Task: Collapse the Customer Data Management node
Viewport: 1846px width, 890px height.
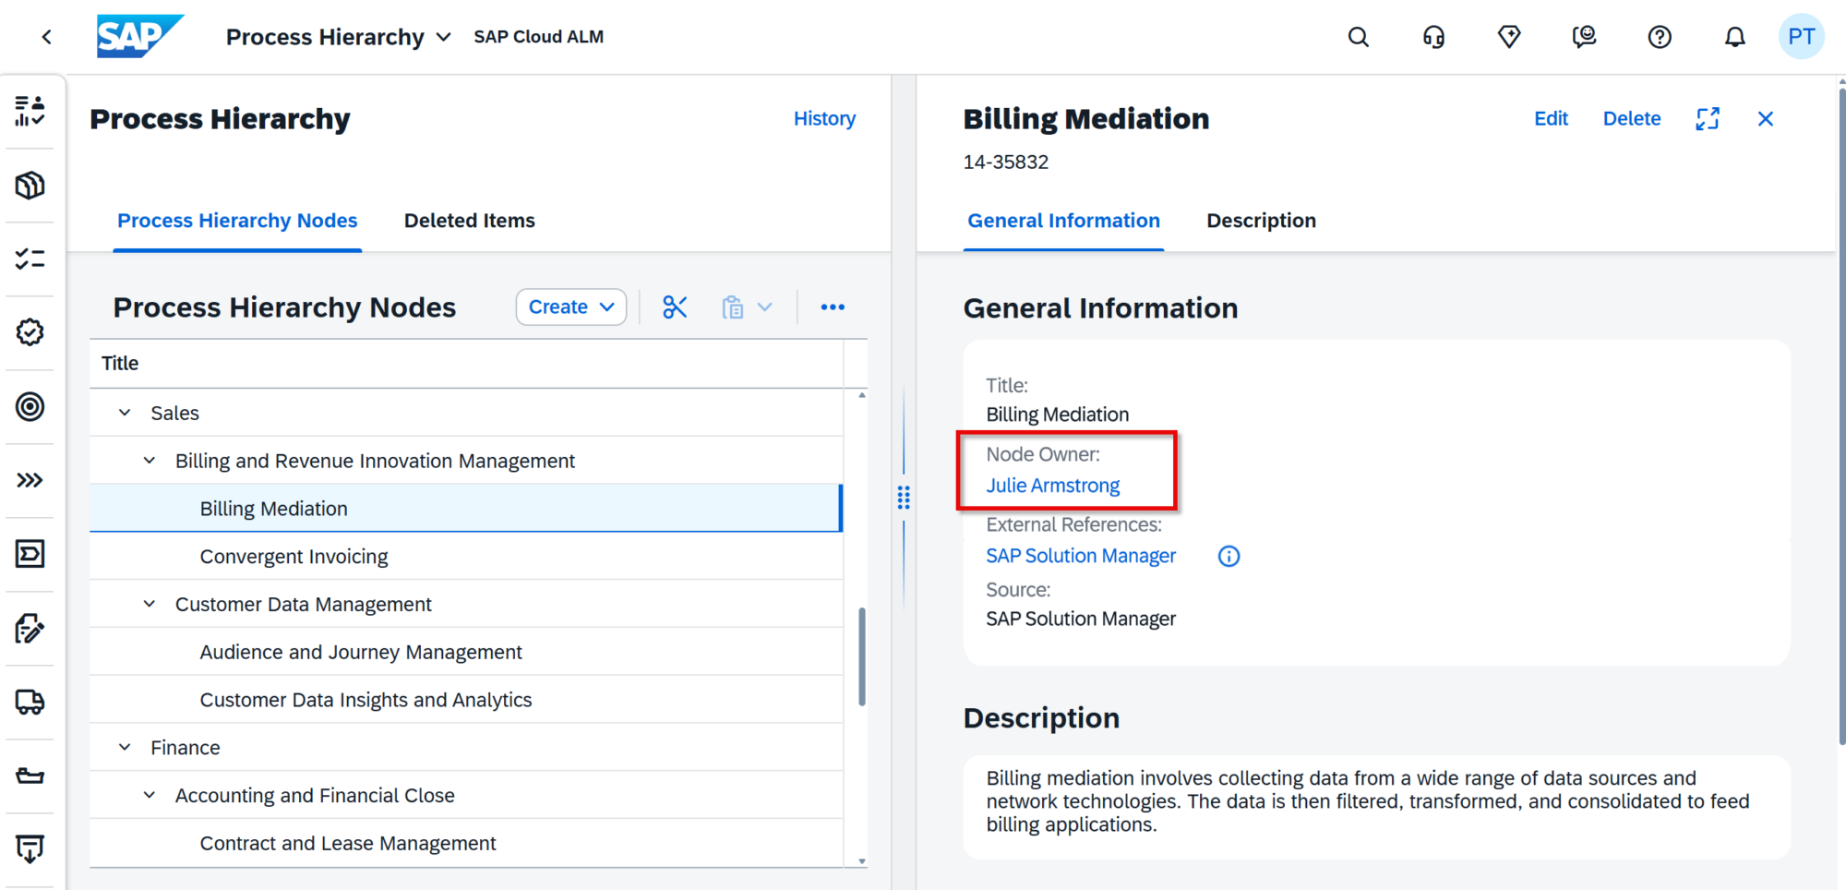Action: [149, 604]
